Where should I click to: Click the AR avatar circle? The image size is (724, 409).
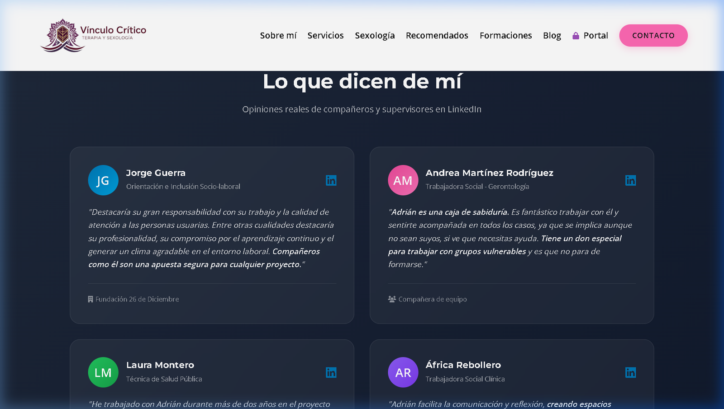pyautogui.click(x=403, y=372)
